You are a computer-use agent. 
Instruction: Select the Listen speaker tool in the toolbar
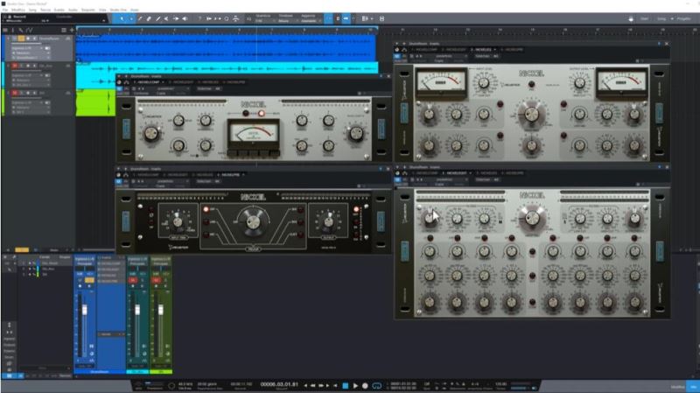(185, 18)
